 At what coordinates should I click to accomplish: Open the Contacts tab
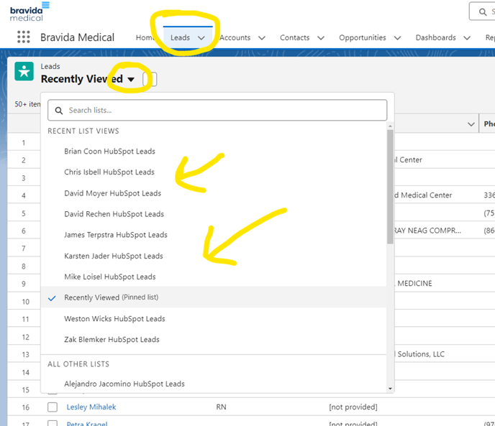pyautogui.click(x=294, y=38)
